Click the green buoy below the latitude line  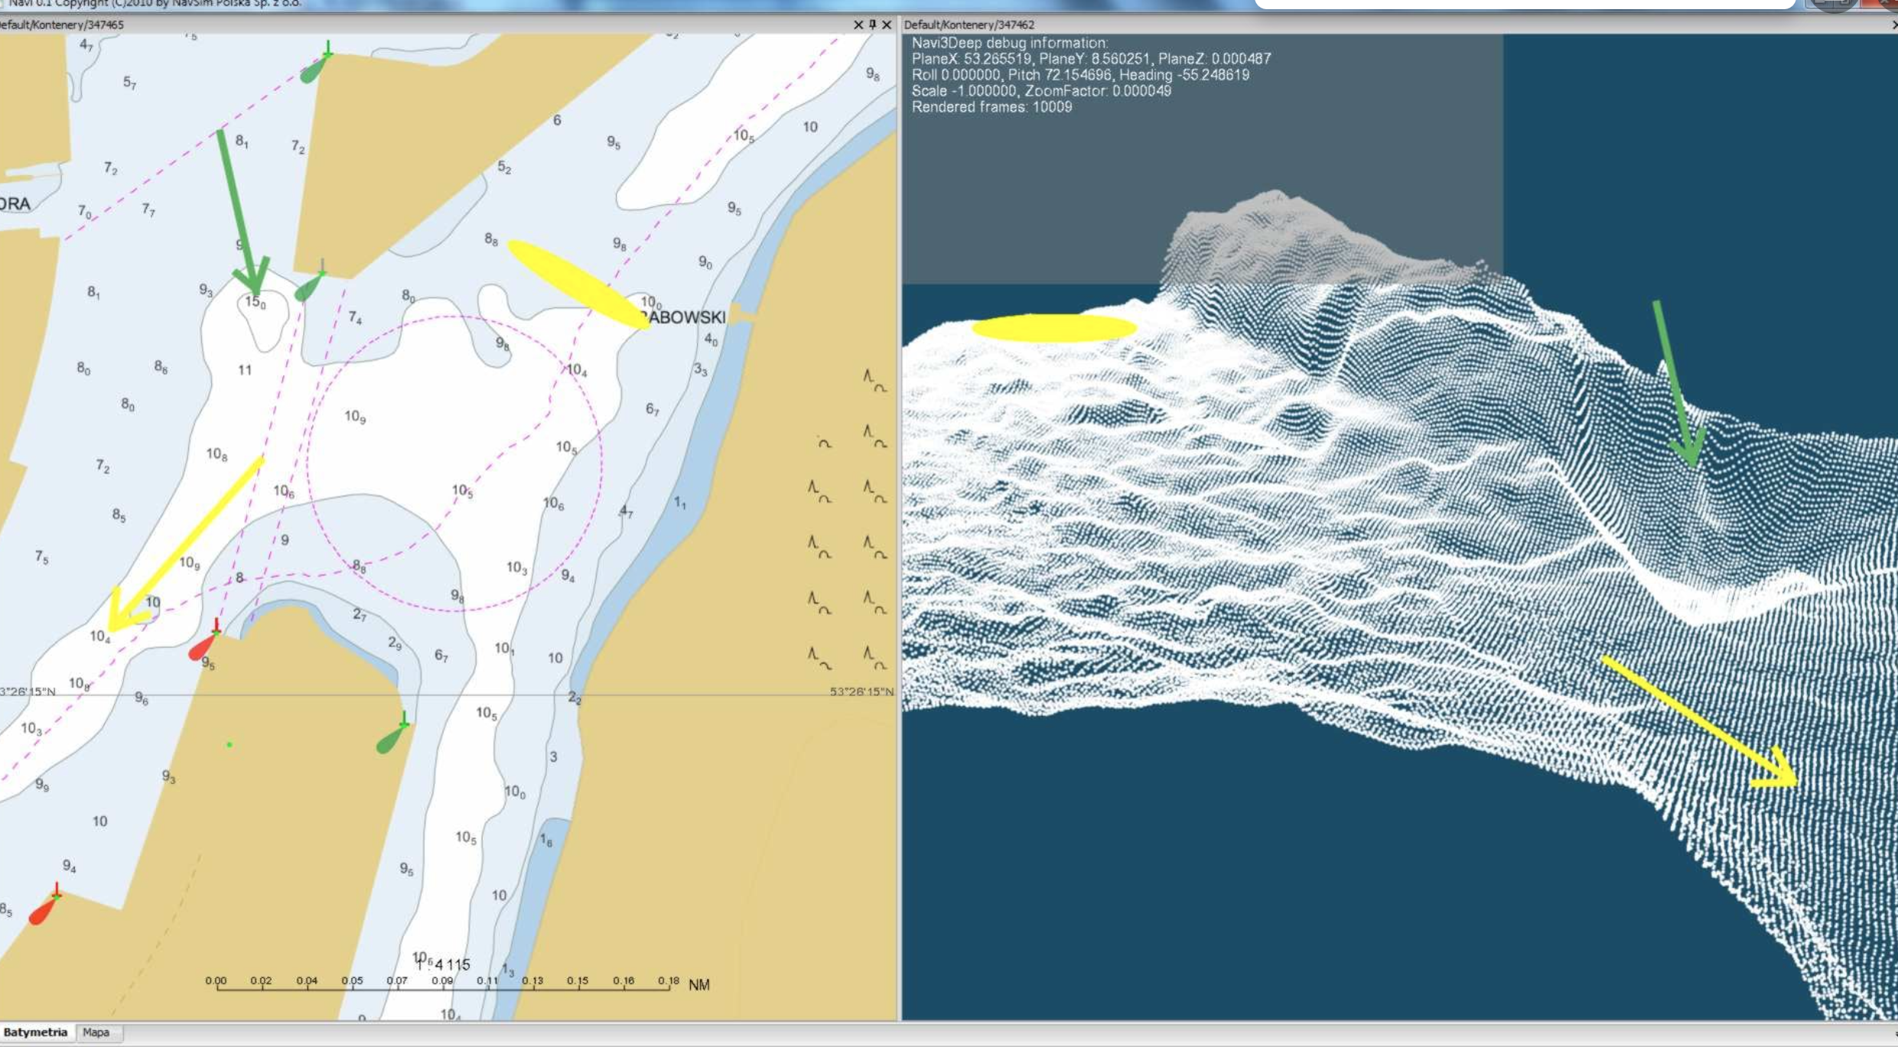(x=394, y=733)
